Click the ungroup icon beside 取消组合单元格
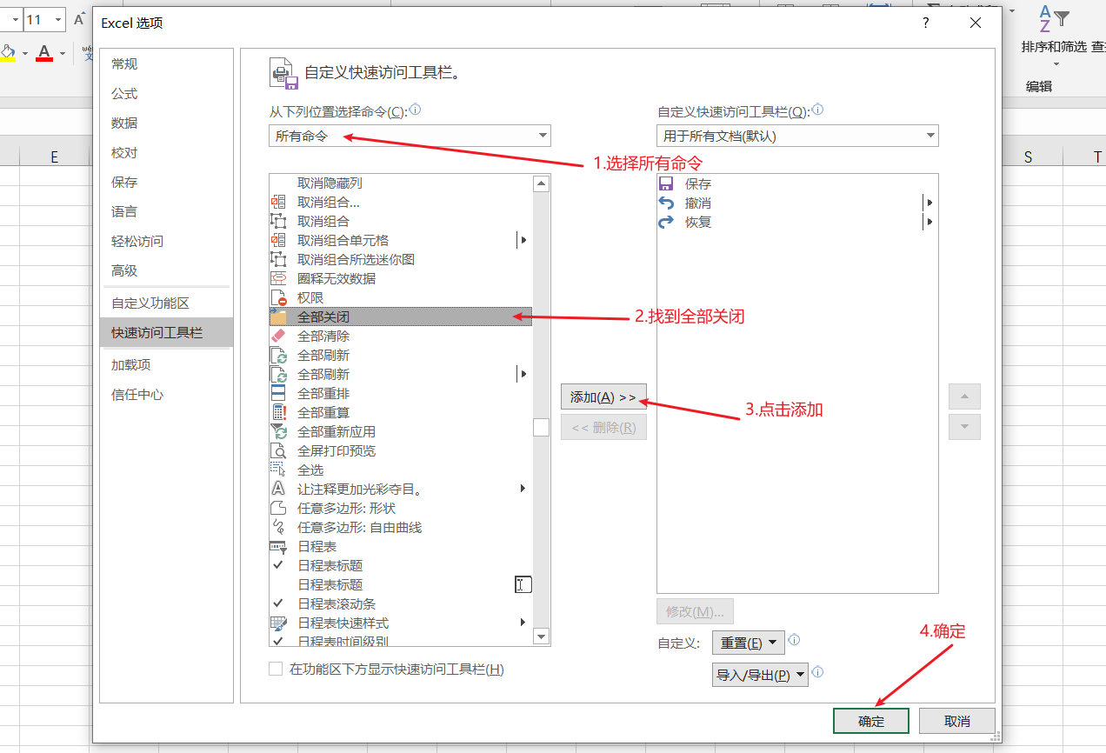Screen dimensions: 1106x753 (x=278, y=240)
